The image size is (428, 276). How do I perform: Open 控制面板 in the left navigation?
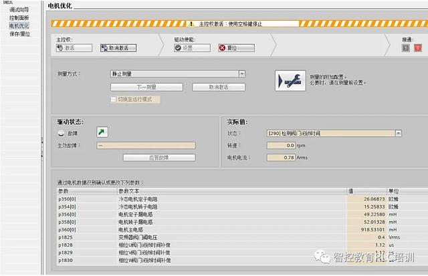19,18
